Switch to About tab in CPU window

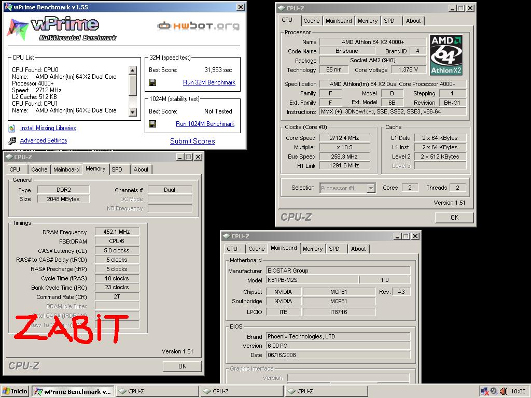[x=413, y=21]
